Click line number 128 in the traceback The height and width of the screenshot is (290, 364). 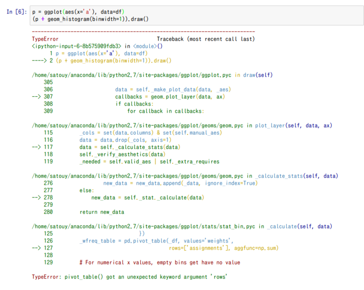(48, 255)
